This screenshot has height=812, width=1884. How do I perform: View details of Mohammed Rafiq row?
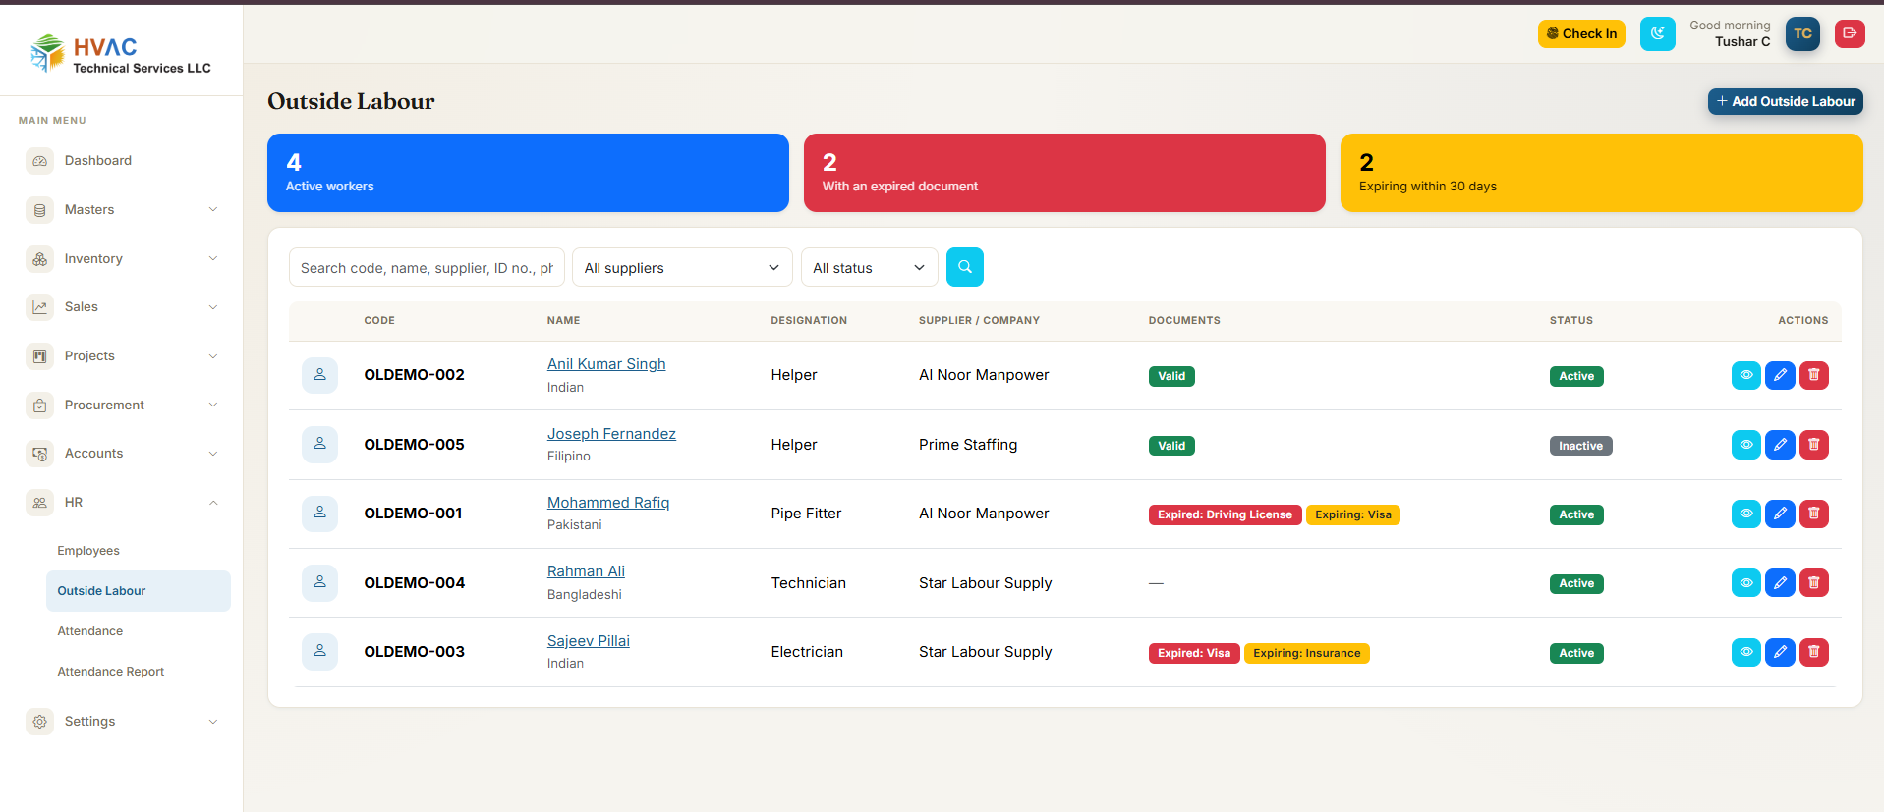point(1745,514)
